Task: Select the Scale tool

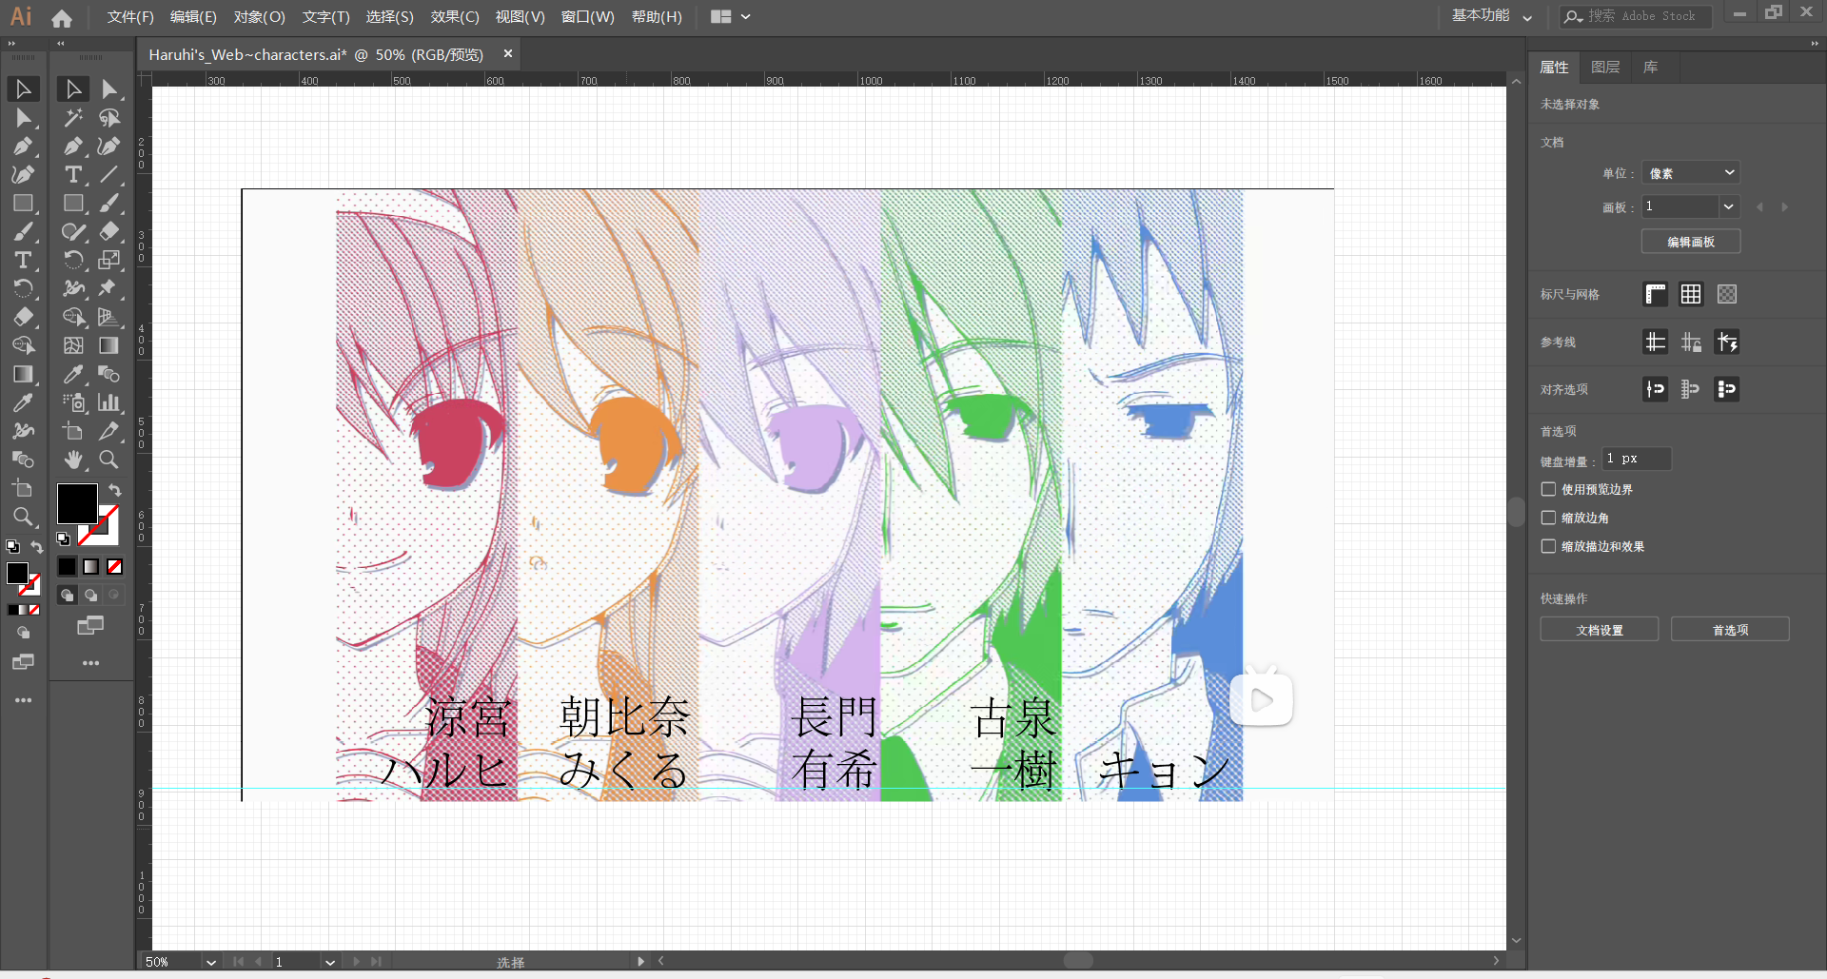Action: pyautogui.click(x=109, y=260)
